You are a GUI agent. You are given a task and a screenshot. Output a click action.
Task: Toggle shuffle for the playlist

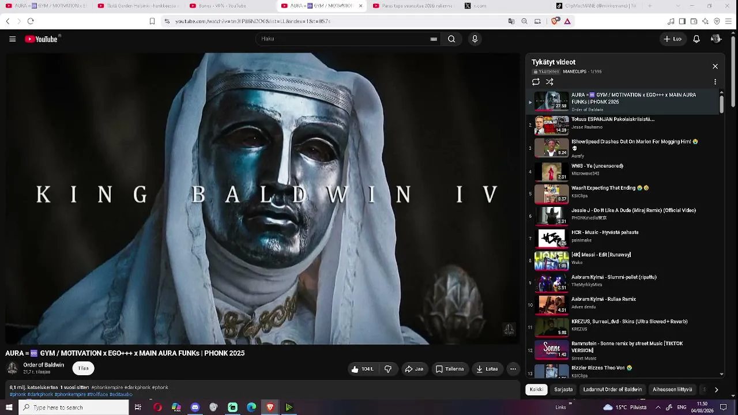tap(549, 82)
